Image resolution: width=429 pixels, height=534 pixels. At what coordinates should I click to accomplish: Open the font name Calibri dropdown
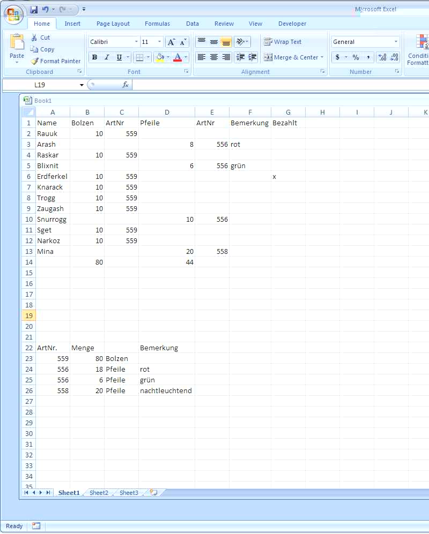point(136,42)
